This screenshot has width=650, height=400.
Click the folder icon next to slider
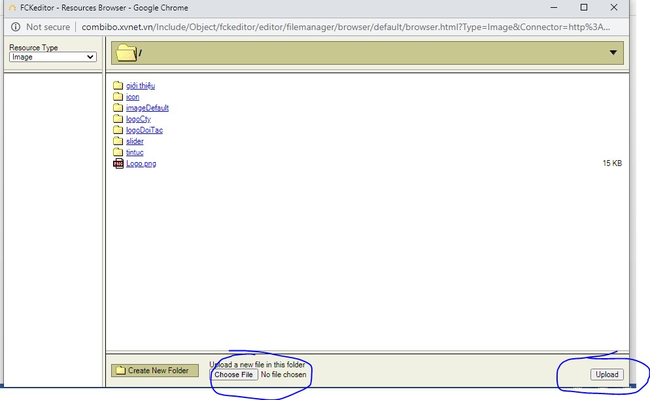[x=118, y=141]
